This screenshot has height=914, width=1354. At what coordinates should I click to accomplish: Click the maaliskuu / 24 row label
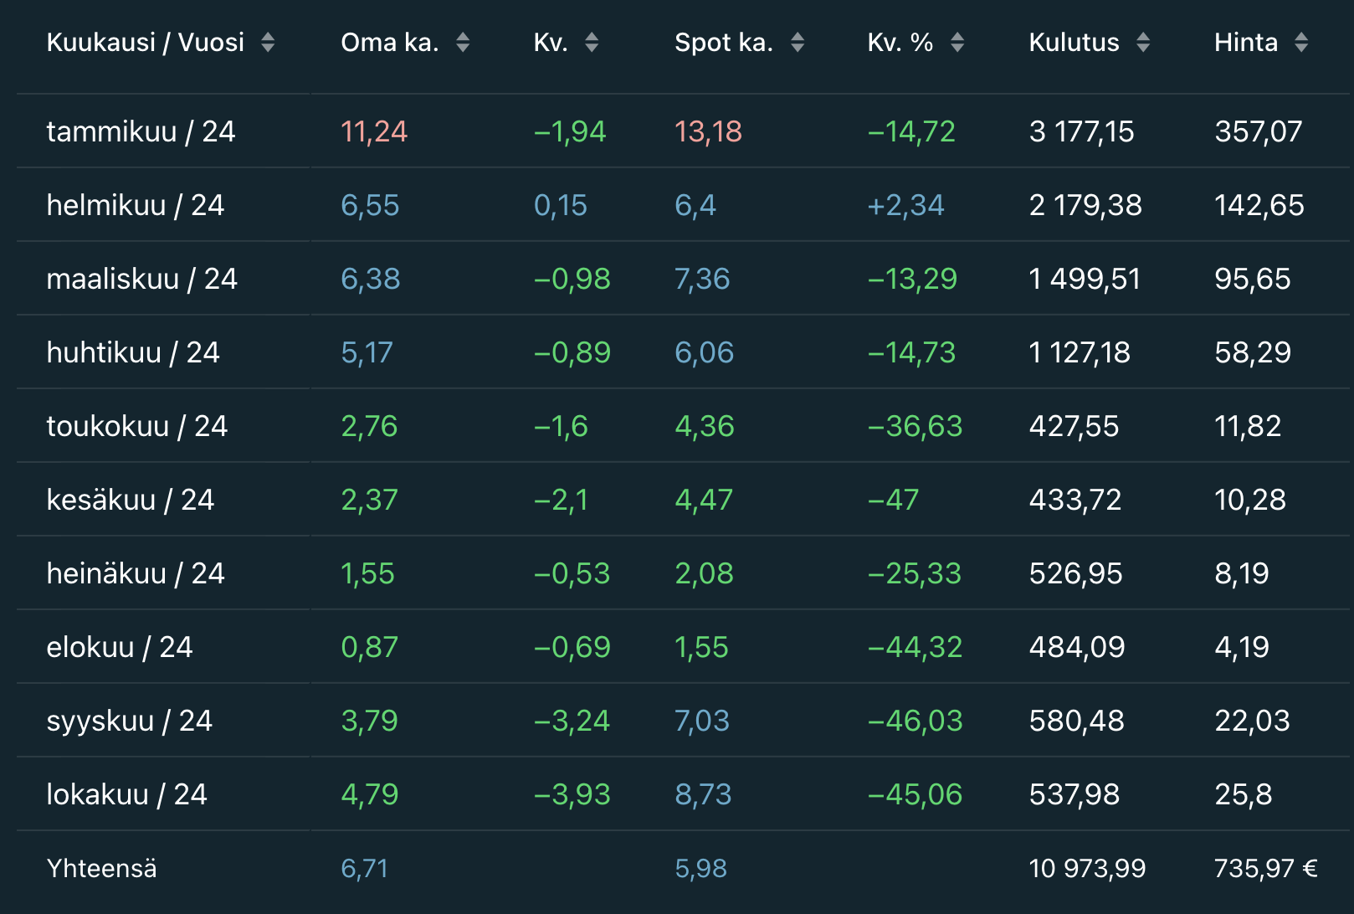click(141, 279)
